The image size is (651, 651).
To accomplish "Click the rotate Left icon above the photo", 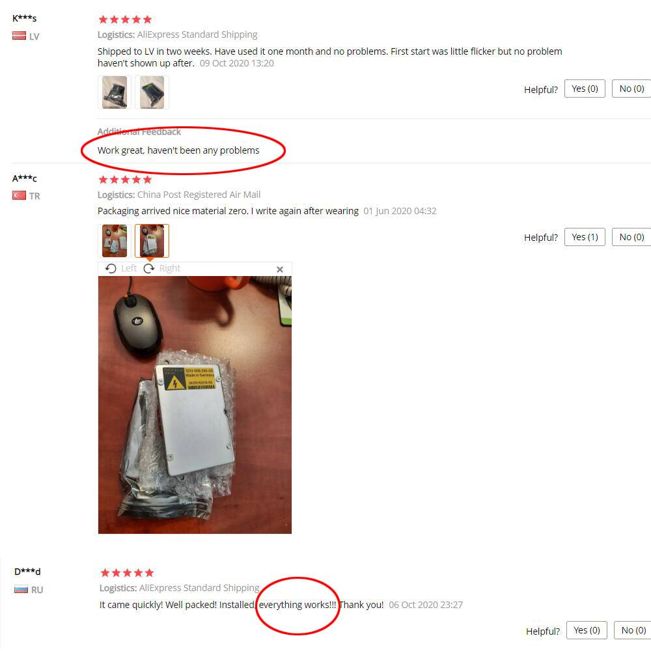I will point(111,269).
